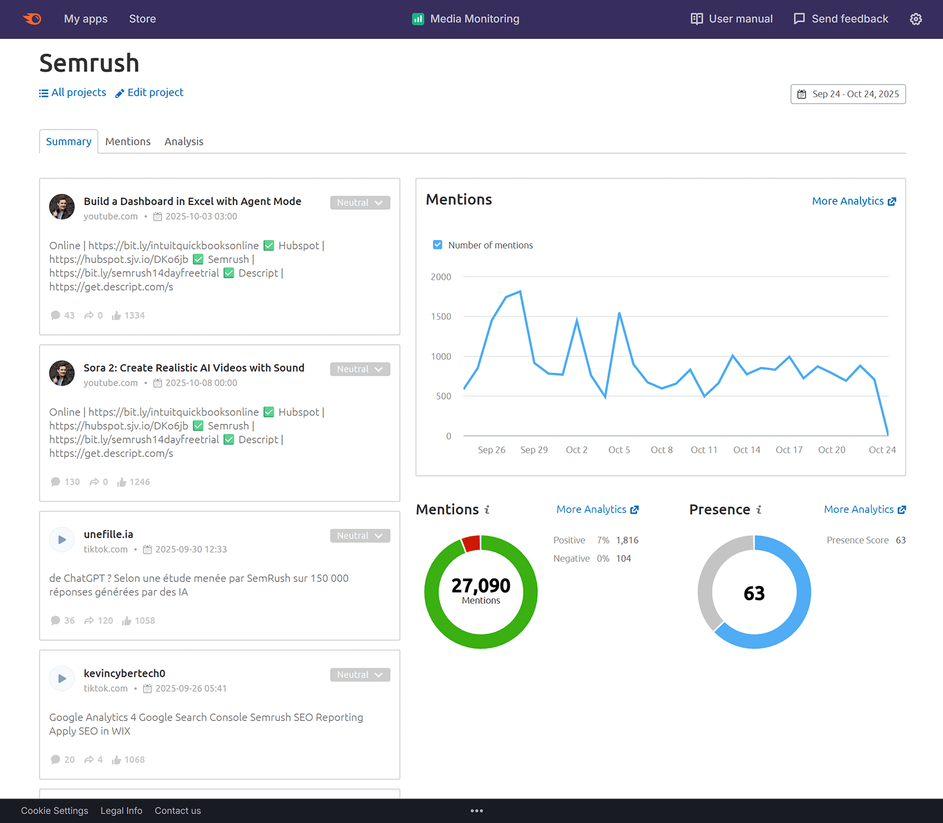The height and width of the screenshot is (823, 943).
Task: Switch to the Mentions tab
Action: [x=127, y=141]
